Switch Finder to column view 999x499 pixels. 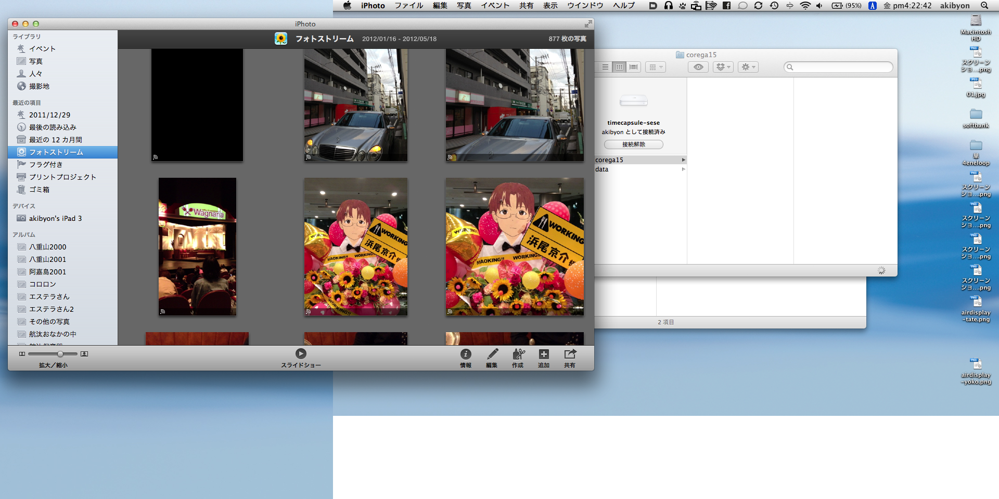[619, 67]
